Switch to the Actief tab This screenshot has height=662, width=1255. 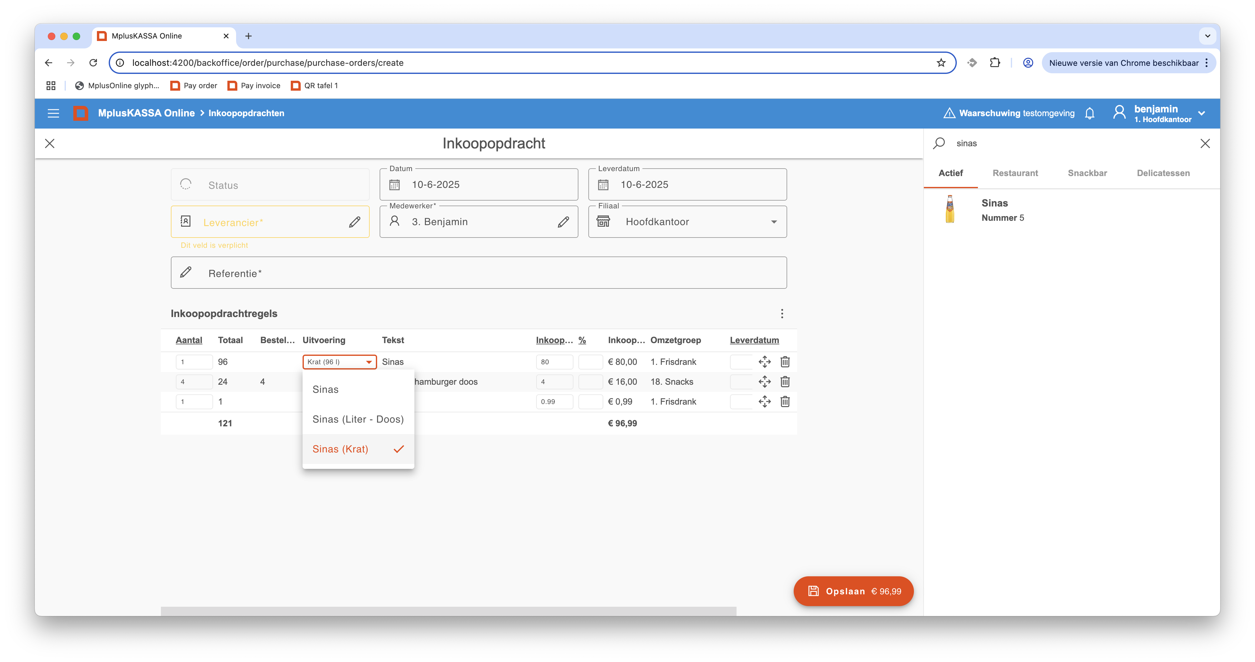[951, 173]
